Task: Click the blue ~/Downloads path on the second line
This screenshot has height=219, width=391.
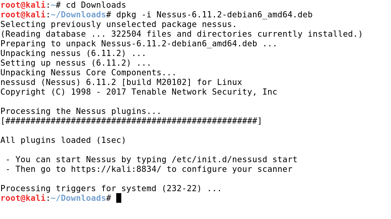Action: click(x=78, y=15)
